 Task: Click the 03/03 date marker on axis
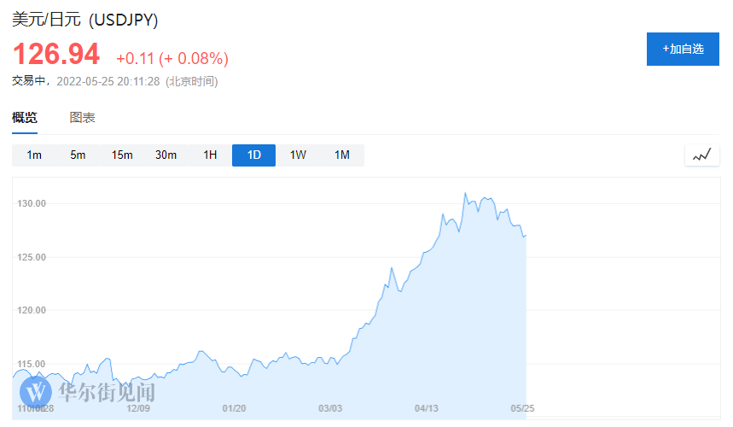tap(330, 408)
